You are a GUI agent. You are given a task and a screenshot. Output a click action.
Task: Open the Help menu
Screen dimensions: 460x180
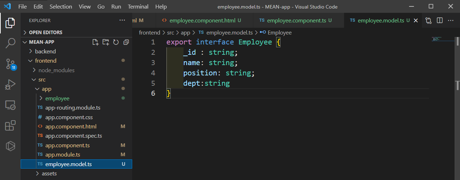point(161,6)
